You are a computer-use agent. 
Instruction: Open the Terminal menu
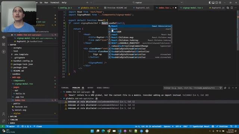pyautogui.click(x=55, y=3)
